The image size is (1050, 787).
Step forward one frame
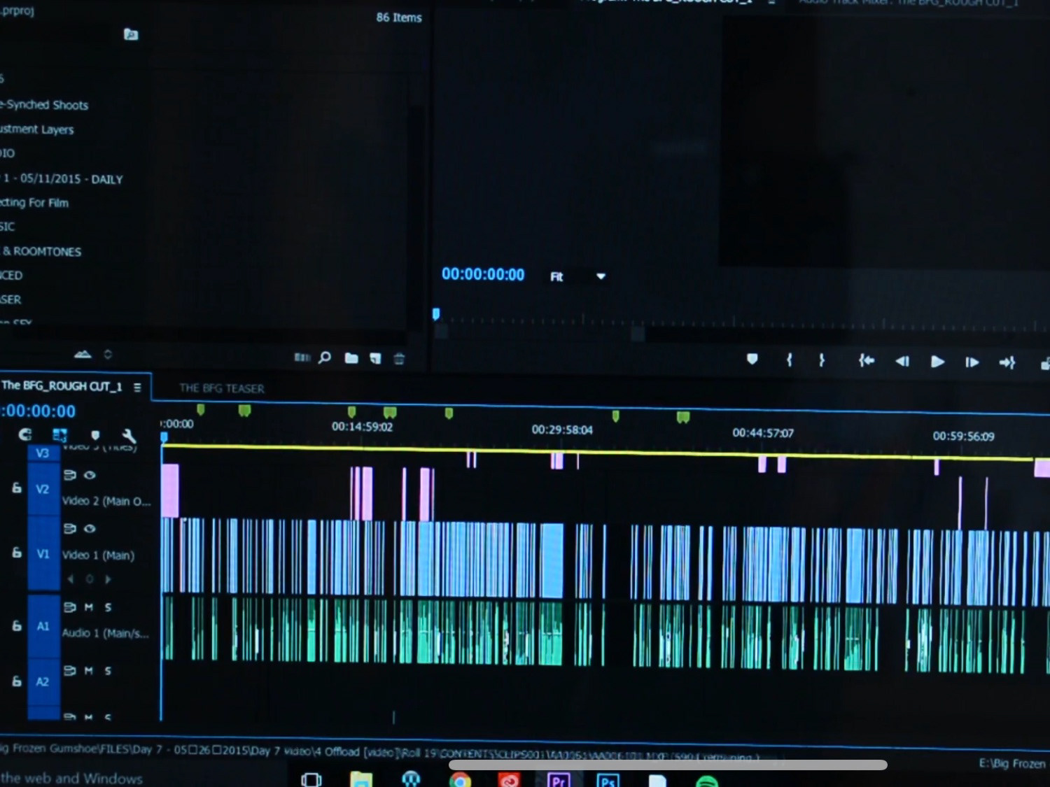(x=972, y=362)
